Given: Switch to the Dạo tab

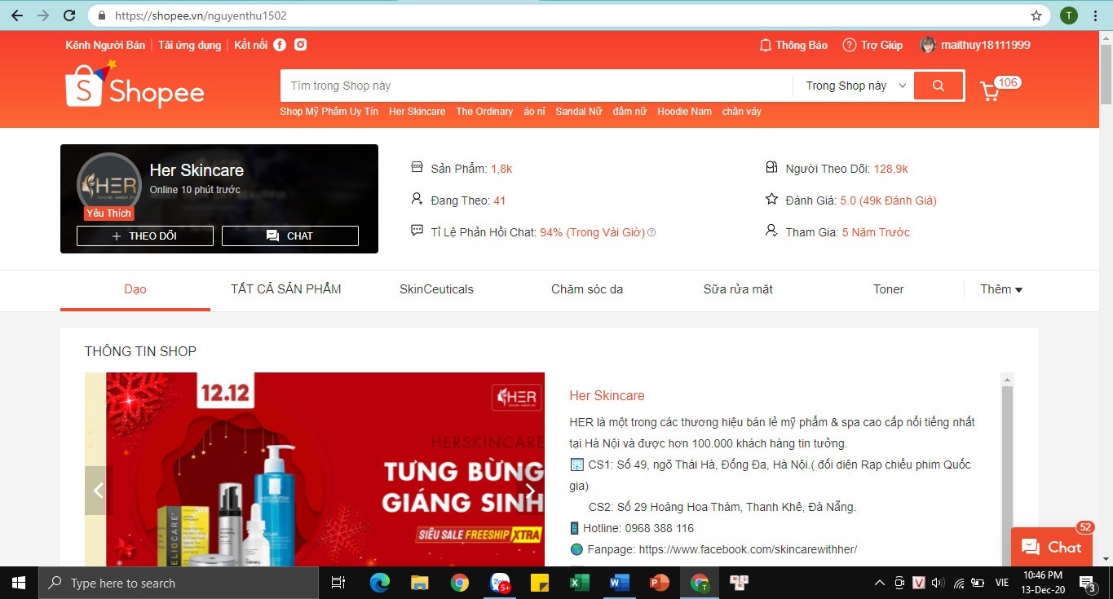Looking at the screenshot, I should point(135,289).
